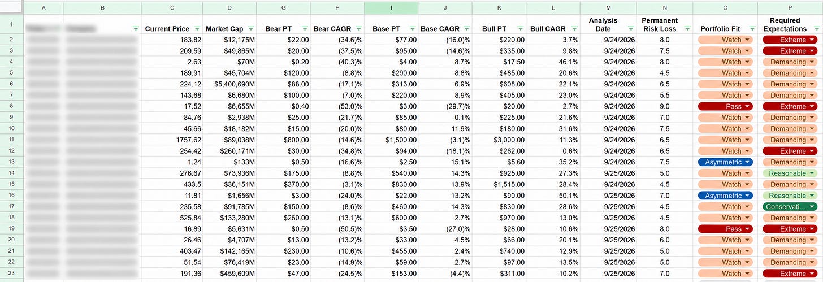Select Market Cap cell $5,400,690M

click(229, 84)
